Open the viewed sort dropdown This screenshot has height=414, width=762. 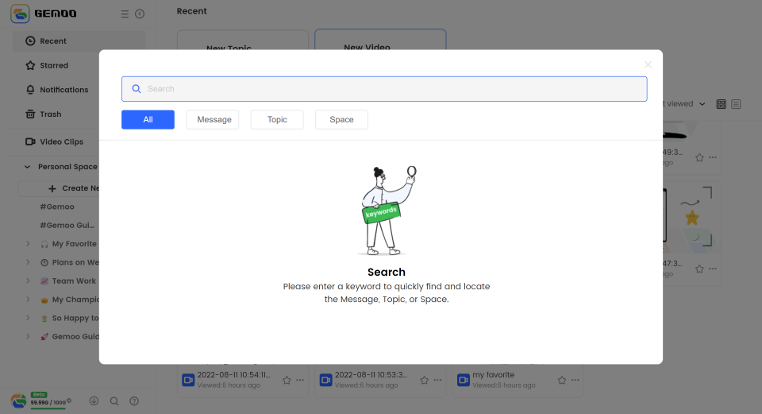[685, 103]
